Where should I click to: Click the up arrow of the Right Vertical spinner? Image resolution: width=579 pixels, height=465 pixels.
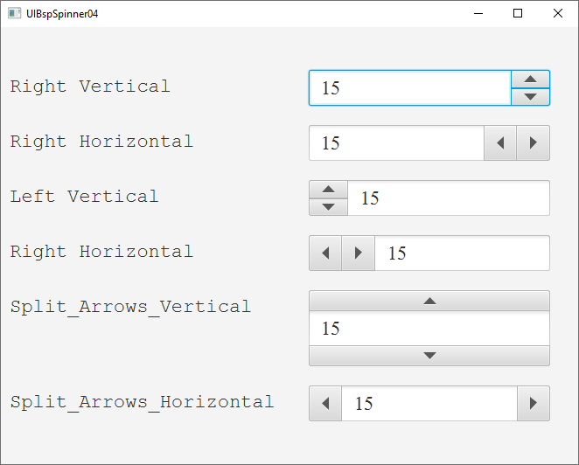tap(530, 80)
